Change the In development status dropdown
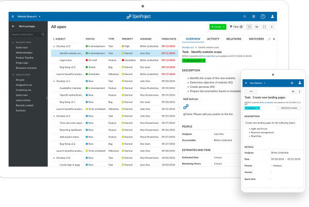This screenshot has height=207, width=309. pyautogui.click(x=194, y=61)
